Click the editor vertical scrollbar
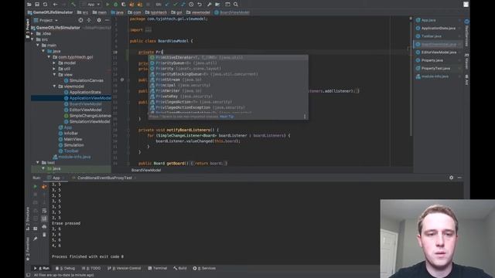 411,79
